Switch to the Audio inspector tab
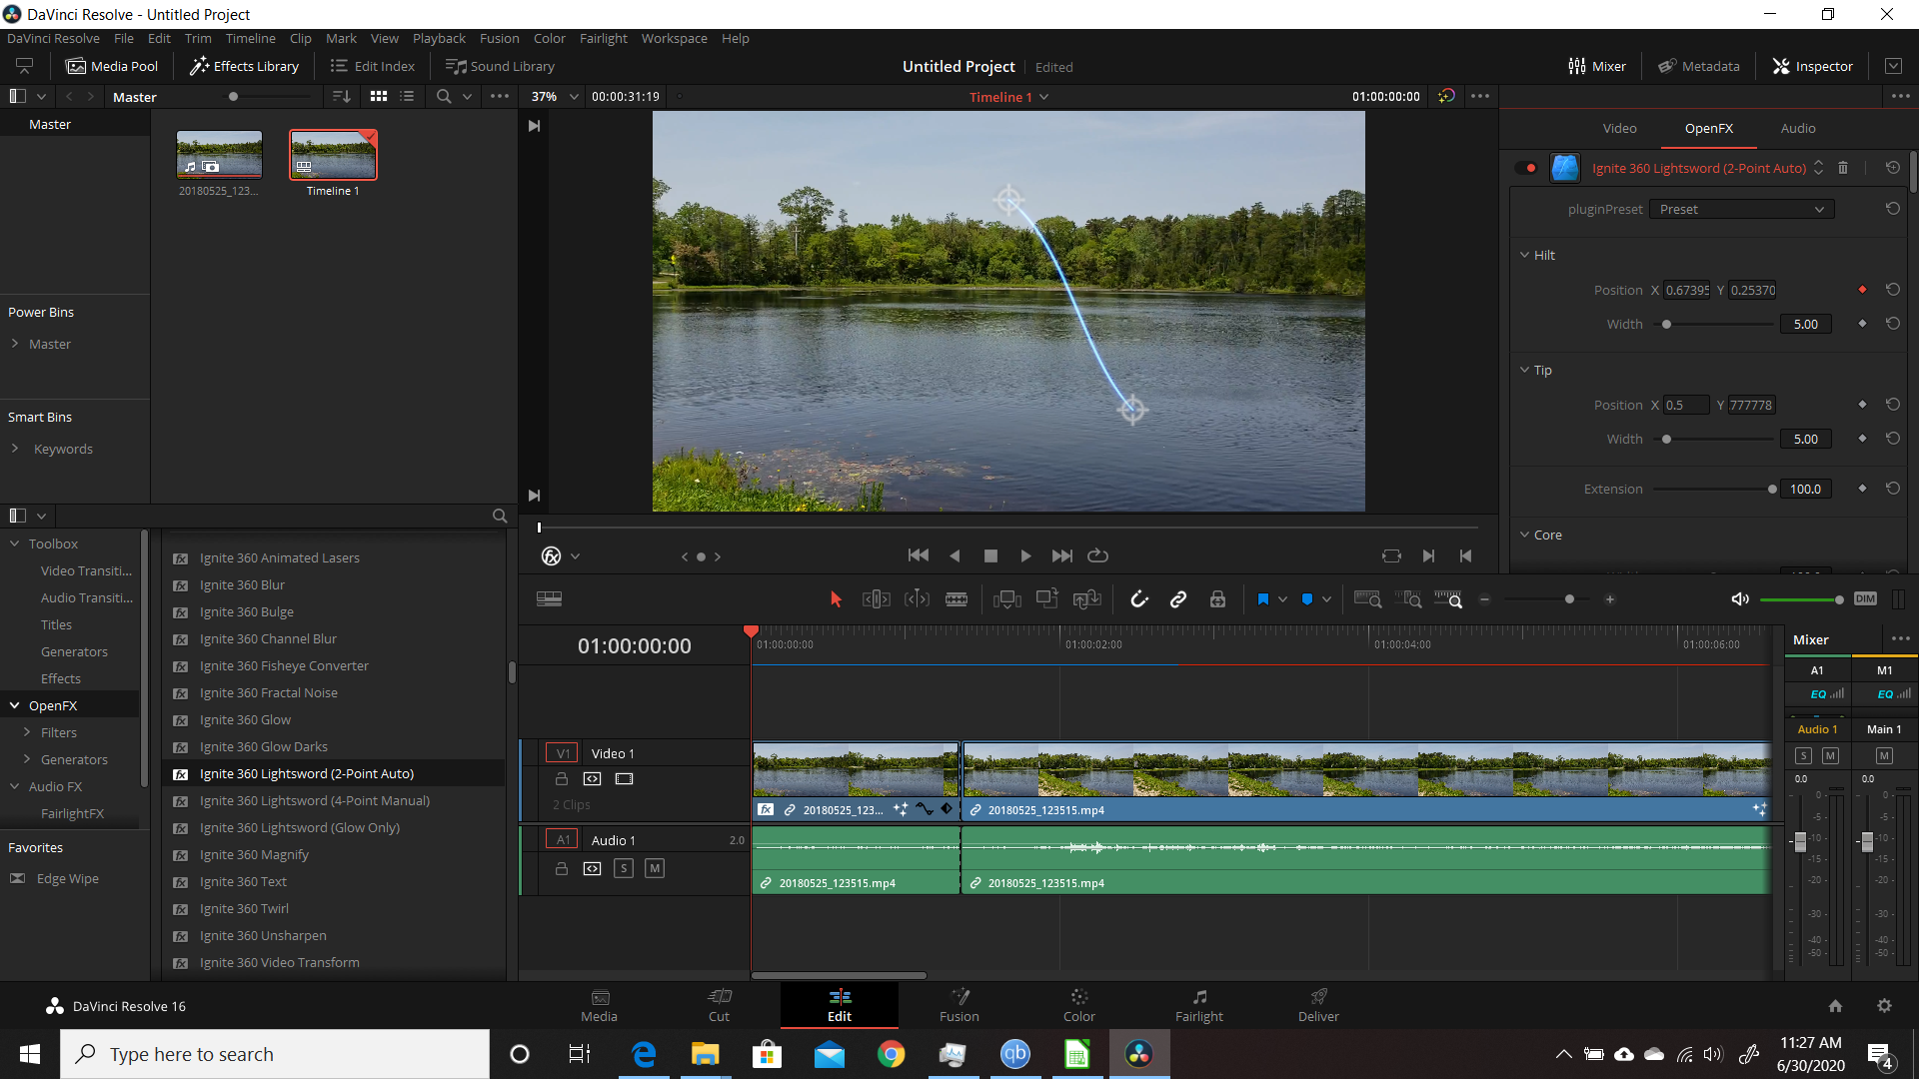Screen dimensions: 1919x1079 click(1797, 128)
